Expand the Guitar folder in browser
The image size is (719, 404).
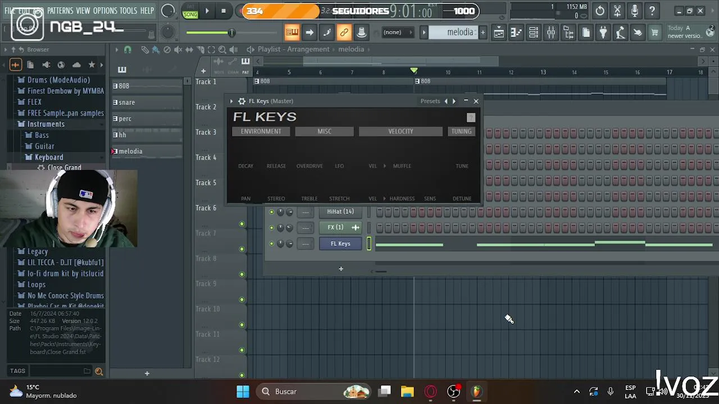(44, 146)
